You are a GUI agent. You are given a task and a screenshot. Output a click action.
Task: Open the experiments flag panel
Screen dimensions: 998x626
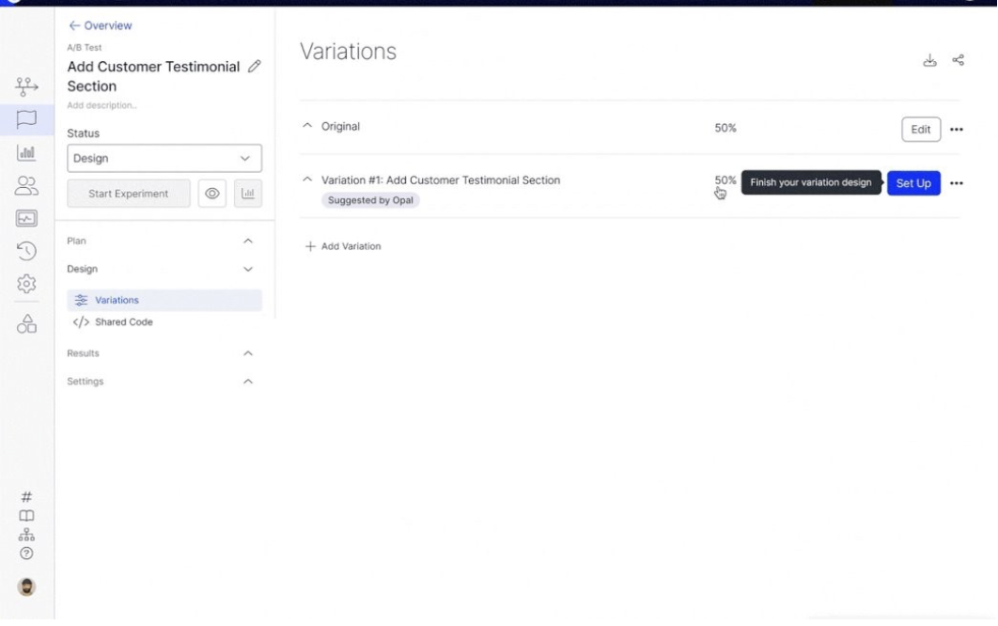(x=26, y=118)
